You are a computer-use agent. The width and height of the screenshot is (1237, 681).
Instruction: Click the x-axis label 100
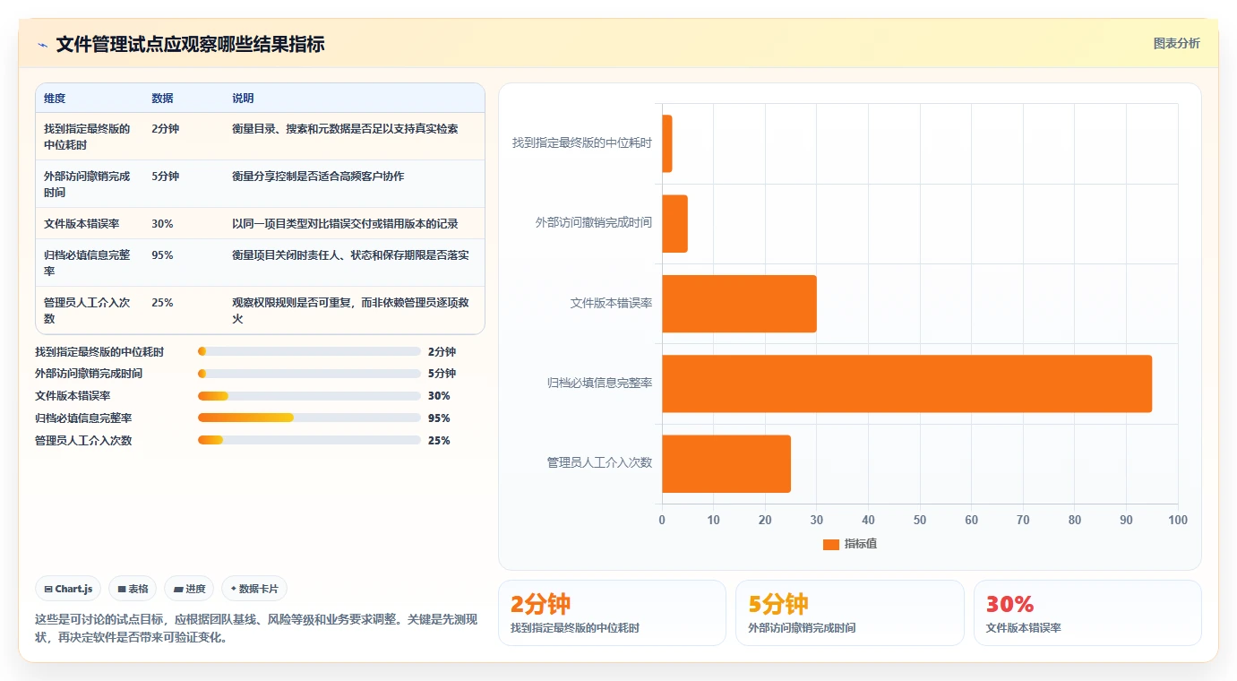(x=1178, y=521)
